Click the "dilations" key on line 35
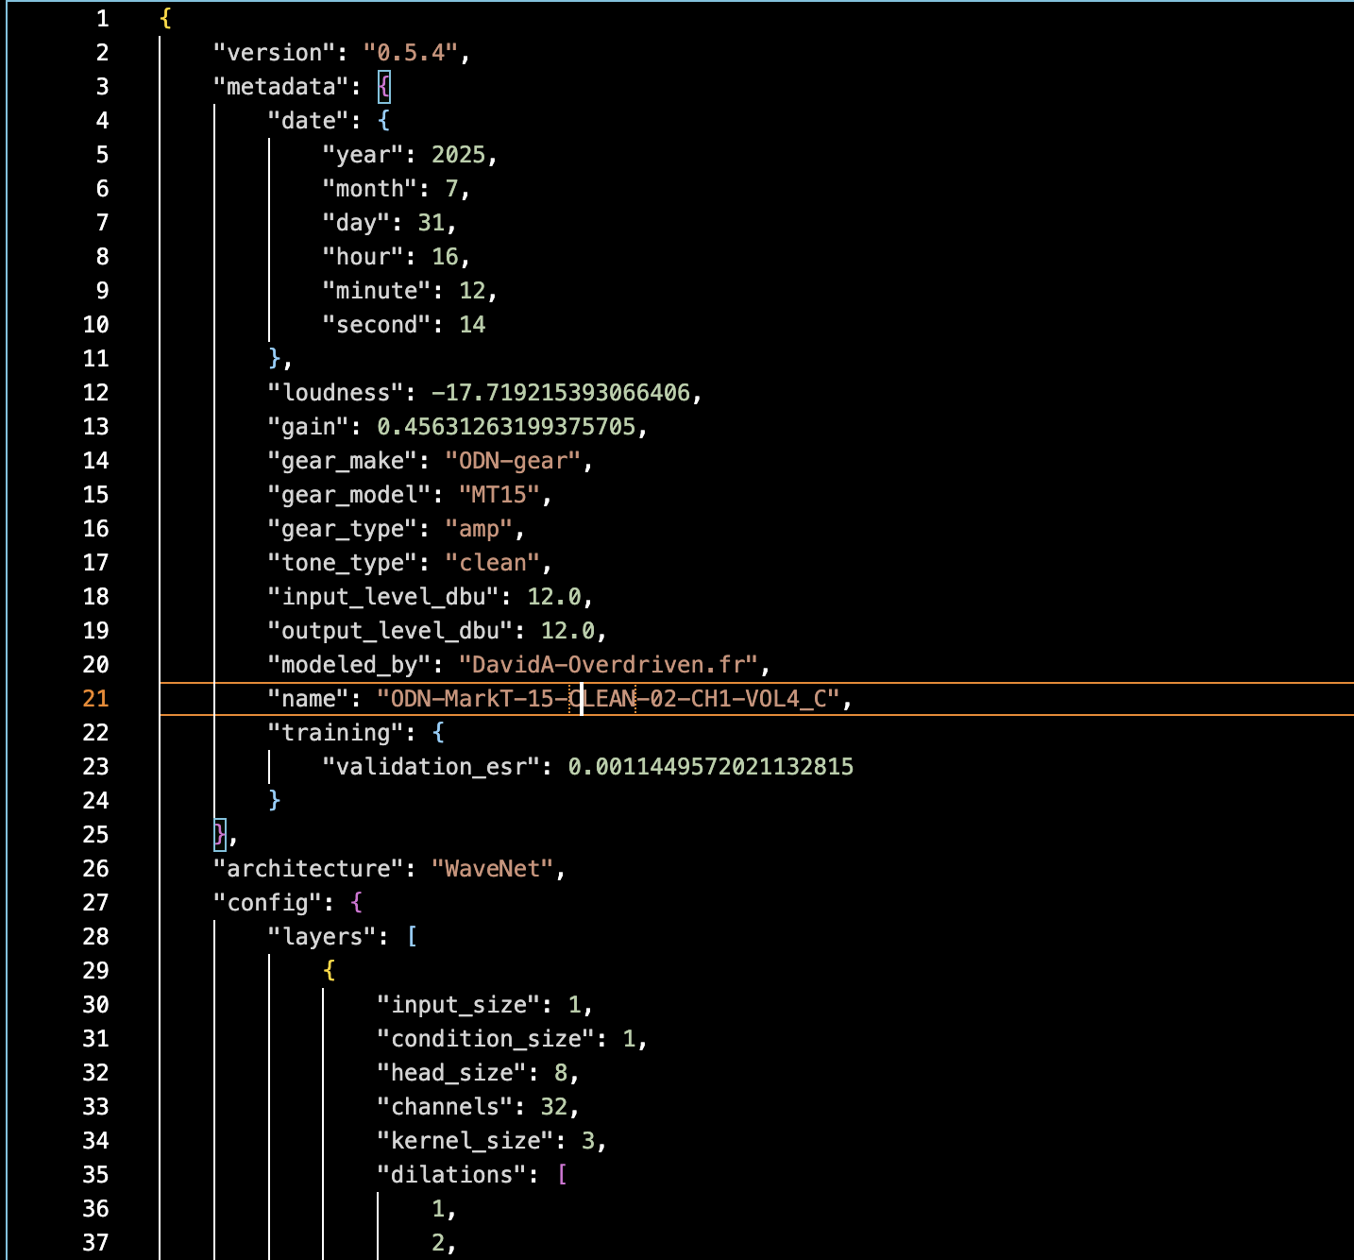 [452, 1175]
